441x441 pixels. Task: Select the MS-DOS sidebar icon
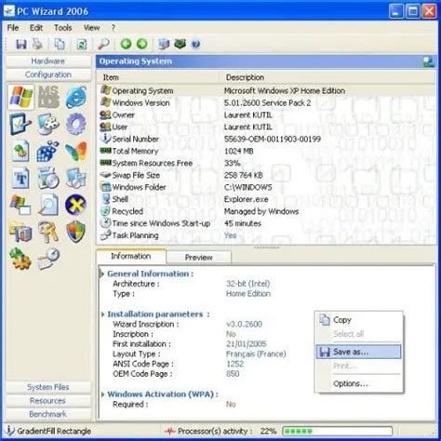pos(48,97)
